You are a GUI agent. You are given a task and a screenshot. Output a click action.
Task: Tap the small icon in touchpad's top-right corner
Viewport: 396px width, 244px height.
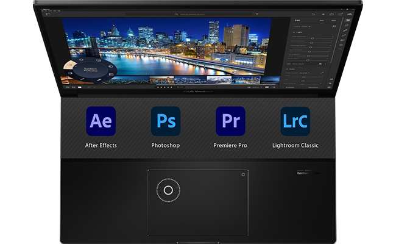243,174
